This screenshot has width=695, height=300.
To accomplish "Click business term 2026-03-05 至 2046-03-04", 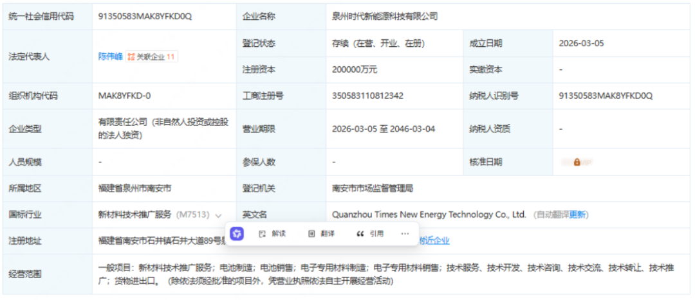I will pyautogui.click(x=384, y=128).
